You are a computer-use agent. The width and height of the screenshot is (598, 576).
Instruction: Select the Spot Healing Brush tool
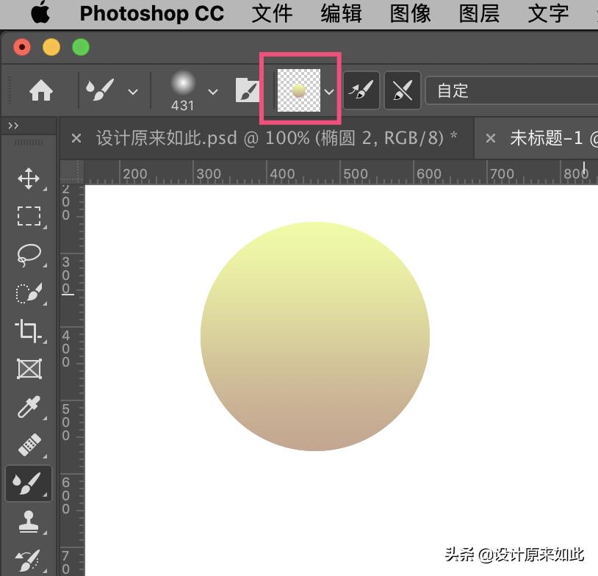[x=29, y=446]
